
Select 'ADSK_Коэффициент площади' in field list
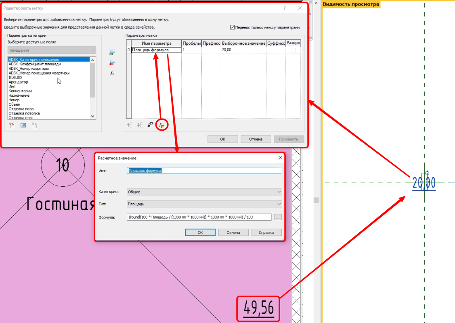point(35,64)
